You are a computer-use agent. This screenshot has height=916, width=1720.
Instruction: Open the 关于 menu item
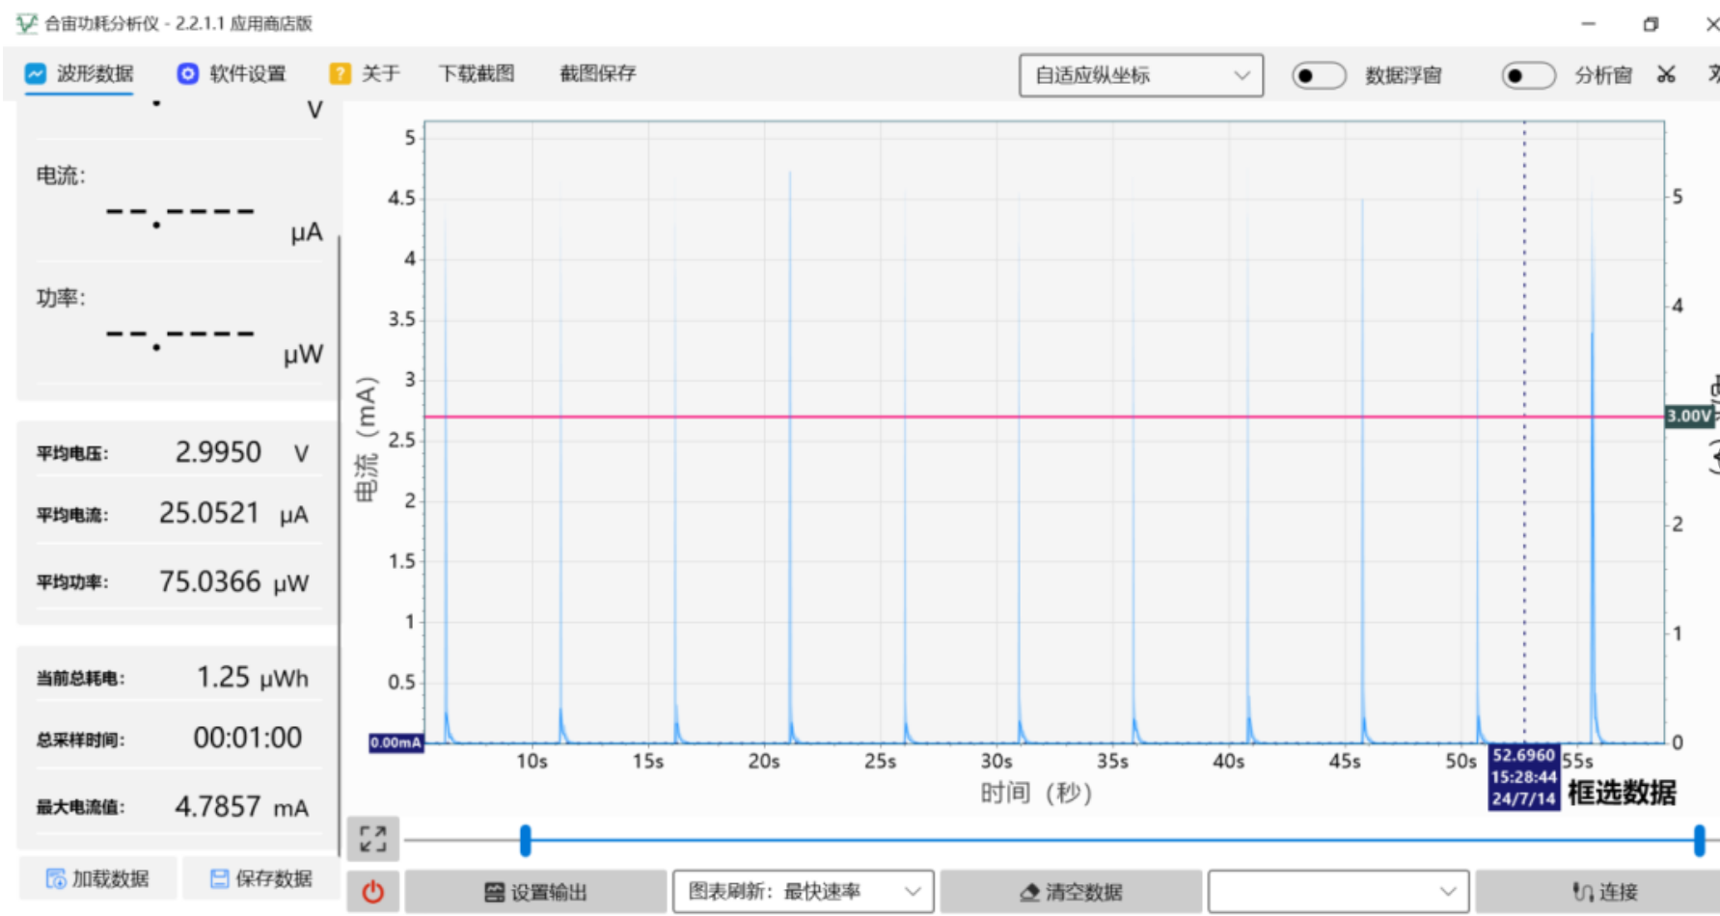365,73
